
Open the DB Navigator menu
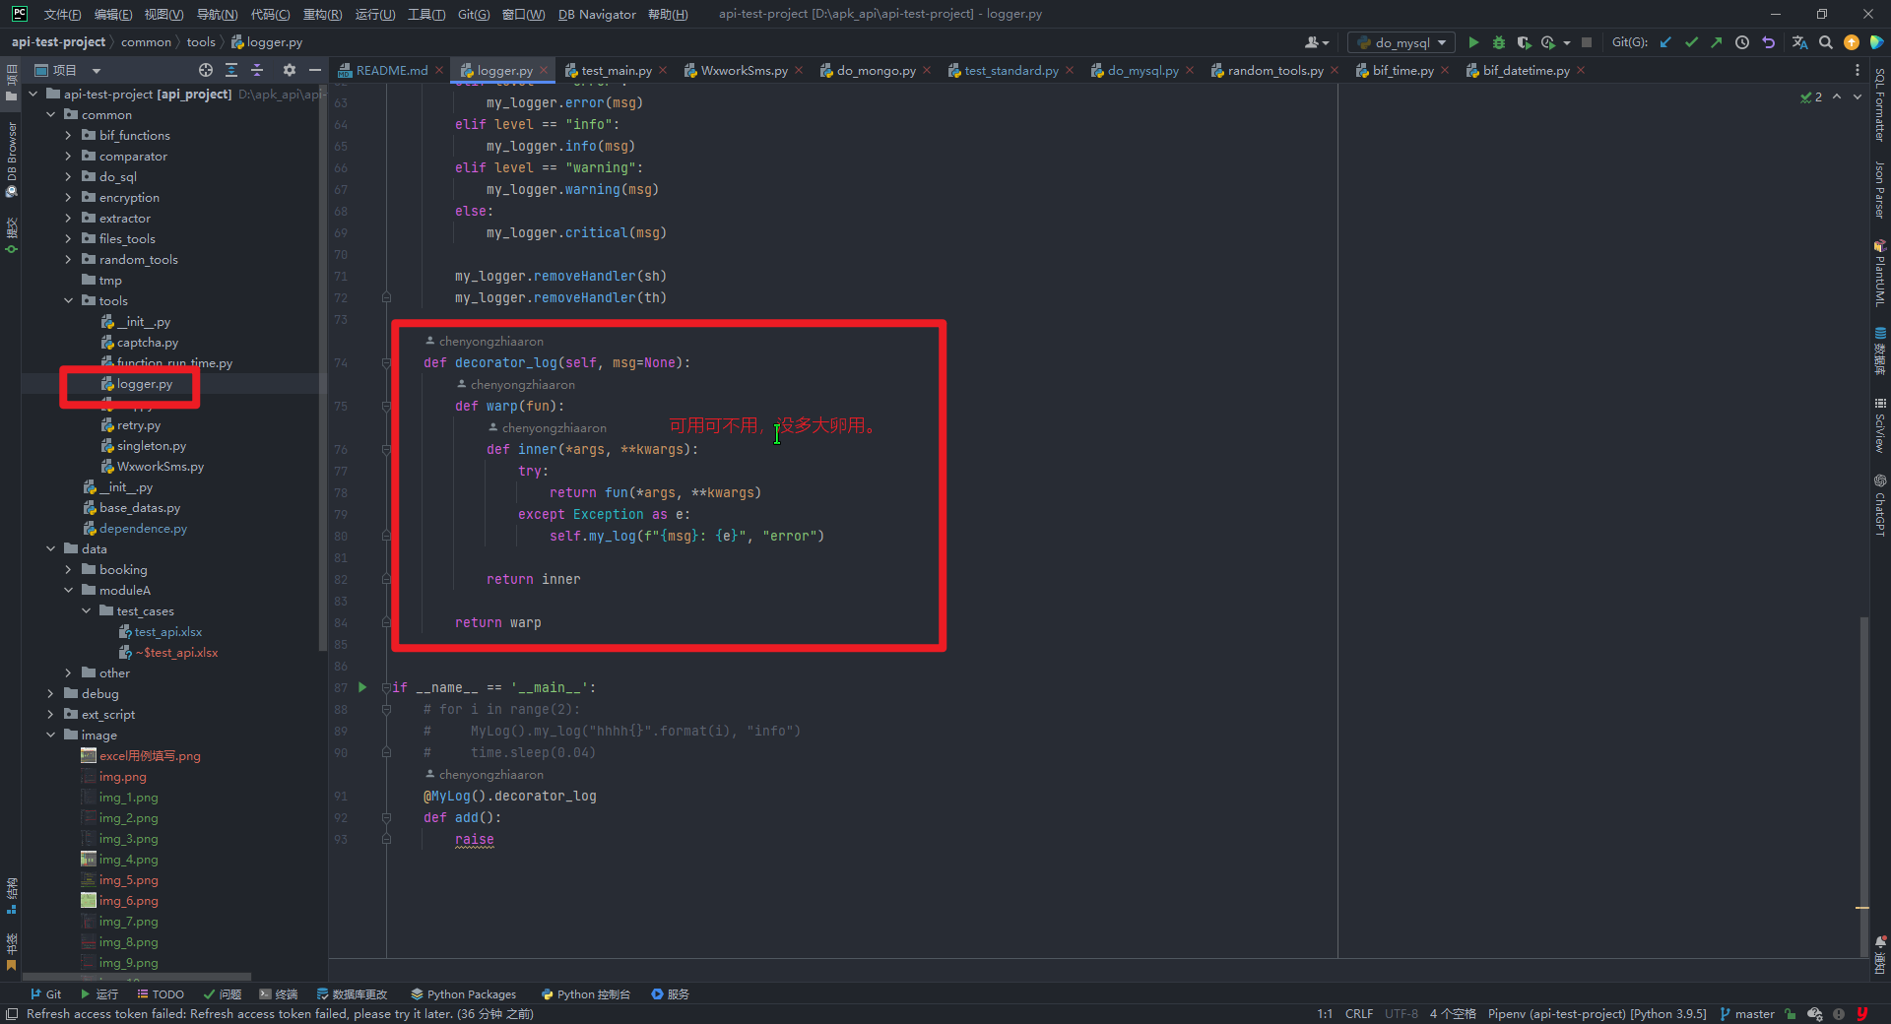pos(597,14)
